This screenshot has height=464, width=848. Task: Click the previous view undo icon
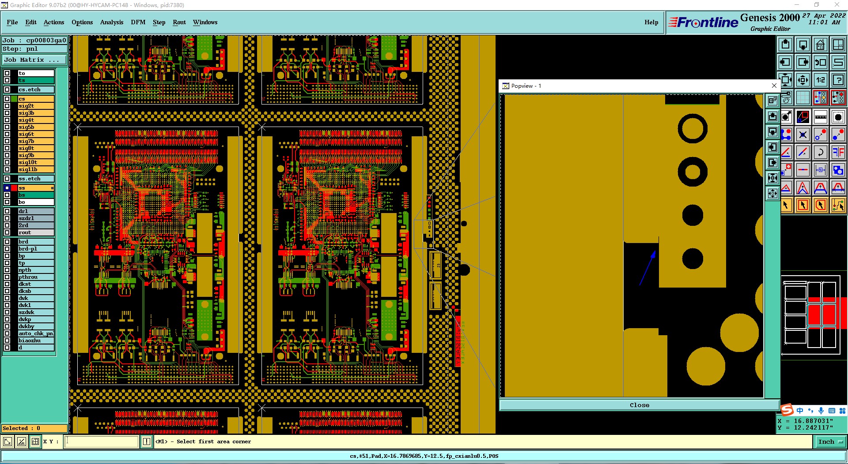tap(821, 62)
